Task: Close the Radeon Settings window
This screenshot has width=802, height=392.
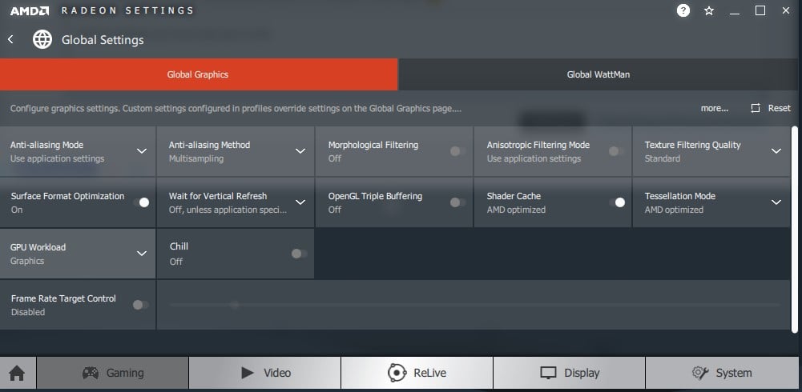Action: click(786, 10)
